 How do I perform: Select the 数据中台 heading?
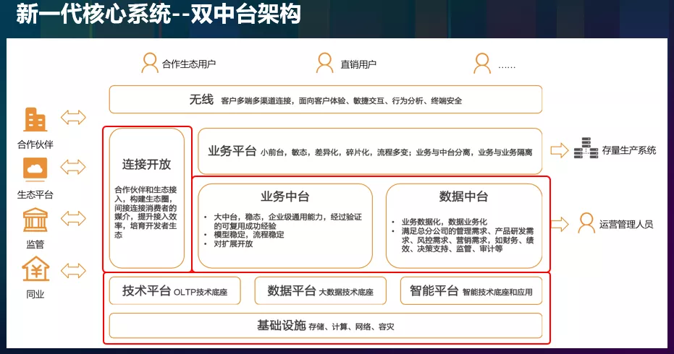[x=463, y=197]
